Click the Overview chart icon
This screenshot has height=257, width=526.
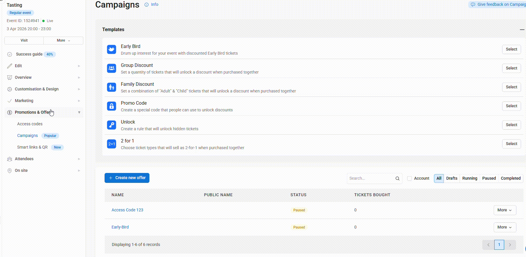(x=10, y=78)
